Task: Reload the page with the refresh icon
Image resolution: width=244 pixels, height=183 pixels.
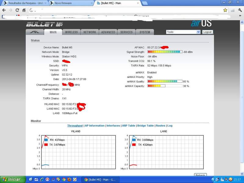Action: click(x=17, y=10)
